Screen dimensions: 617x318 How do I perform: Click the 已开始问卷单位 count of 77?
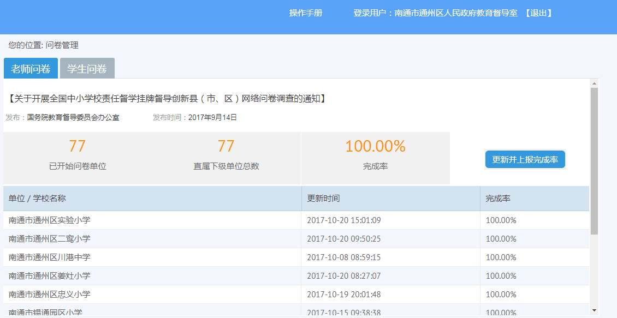click(77, 146)
